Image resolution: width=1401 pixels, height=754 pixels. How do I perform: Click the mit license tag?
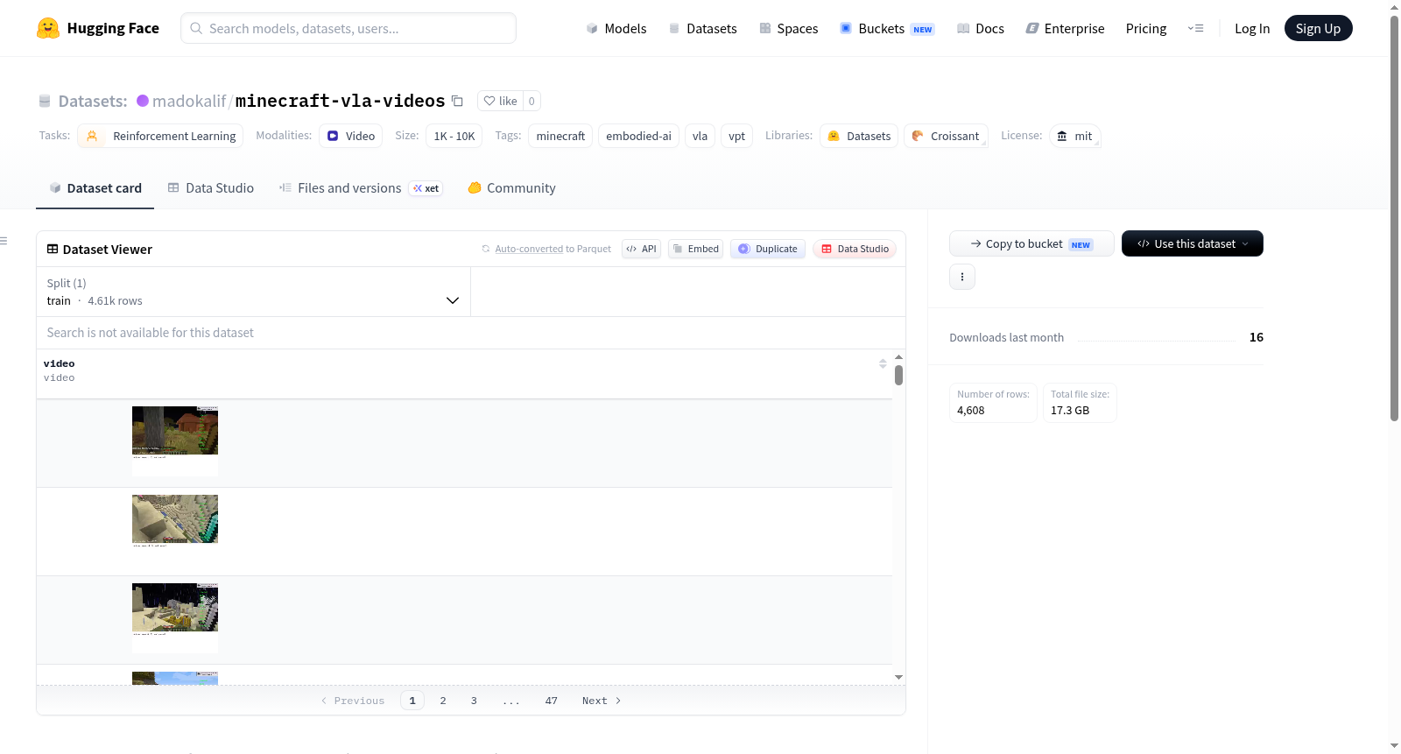pyautogui.click(x=1074, y=136)
